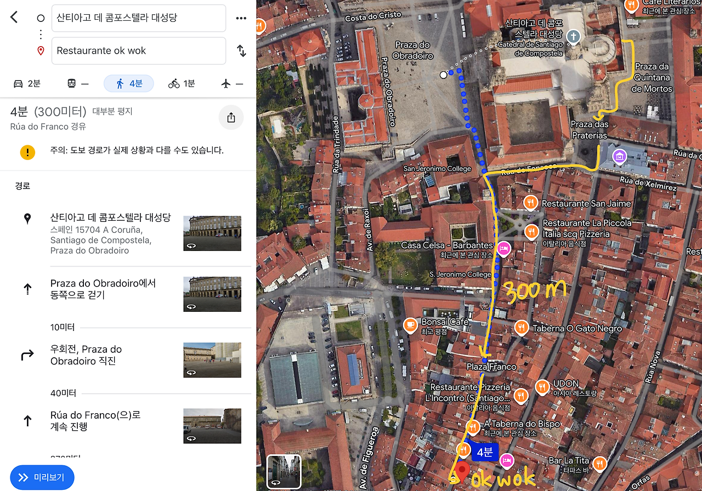Click the 미리보기 preview button
The image size is (702, 491).
[42, 477]
